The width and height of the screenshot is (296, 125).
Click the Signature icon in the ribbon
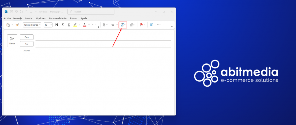[122, 25]
